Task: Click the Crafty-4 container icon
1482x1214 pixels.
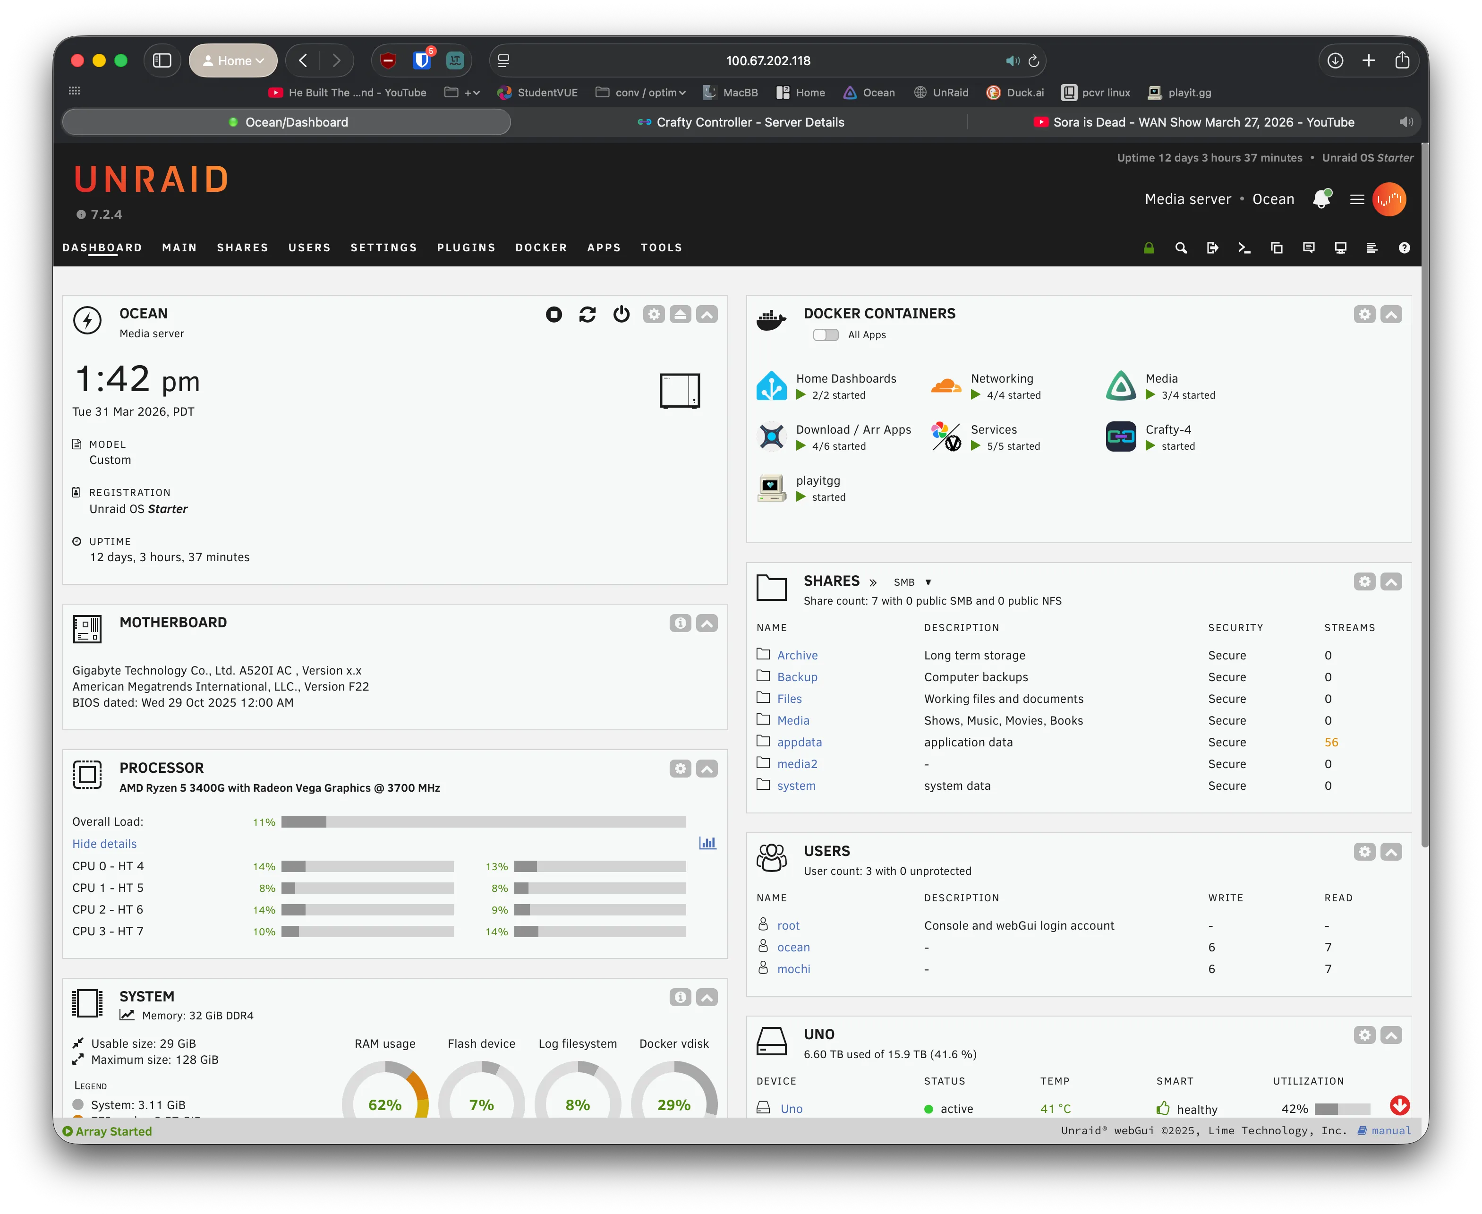Action: point(1121,437)
